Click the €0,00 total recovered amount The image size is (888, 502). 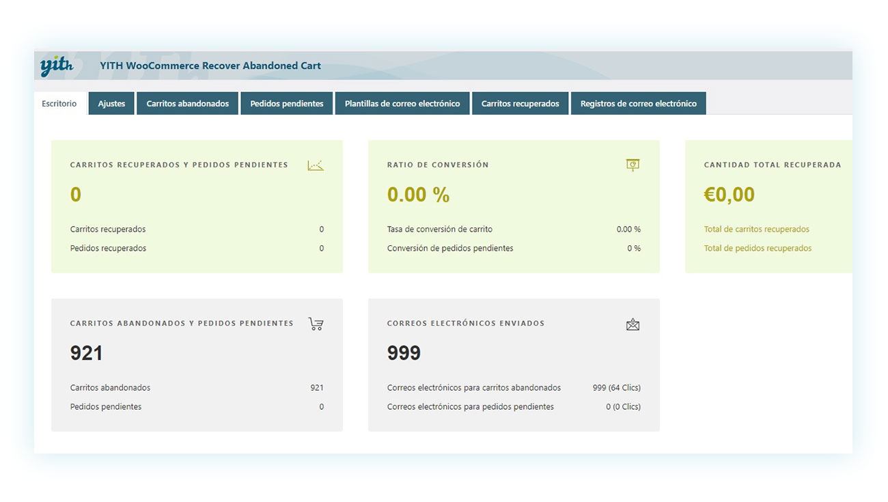[x=730, y=195]
